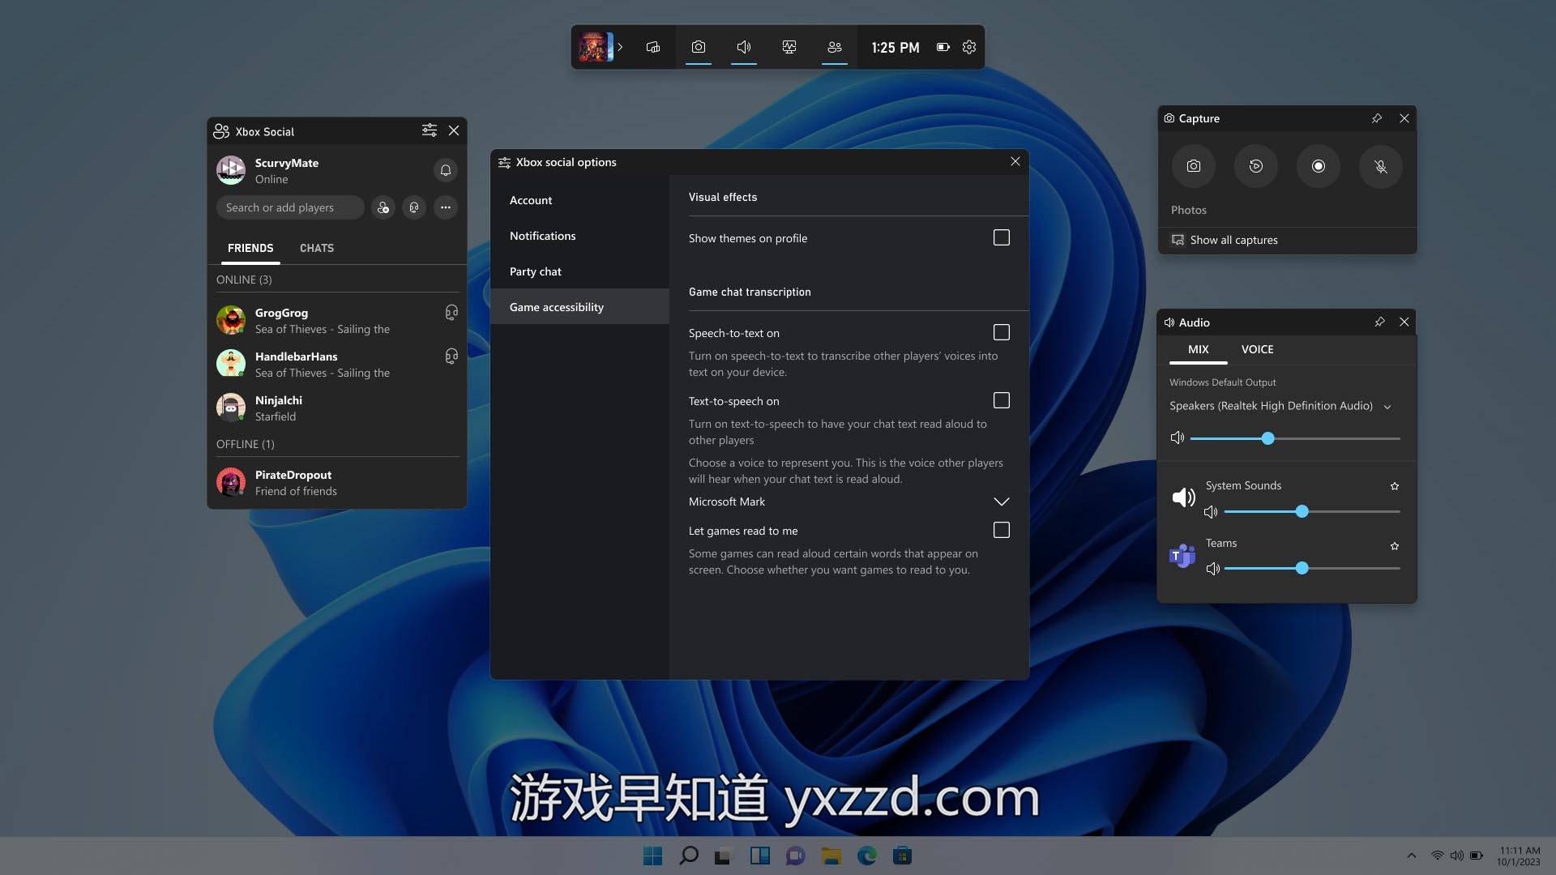Mute Teams audio speaker icon
Screen dimensions: 1556x875
coord(1213,569)
